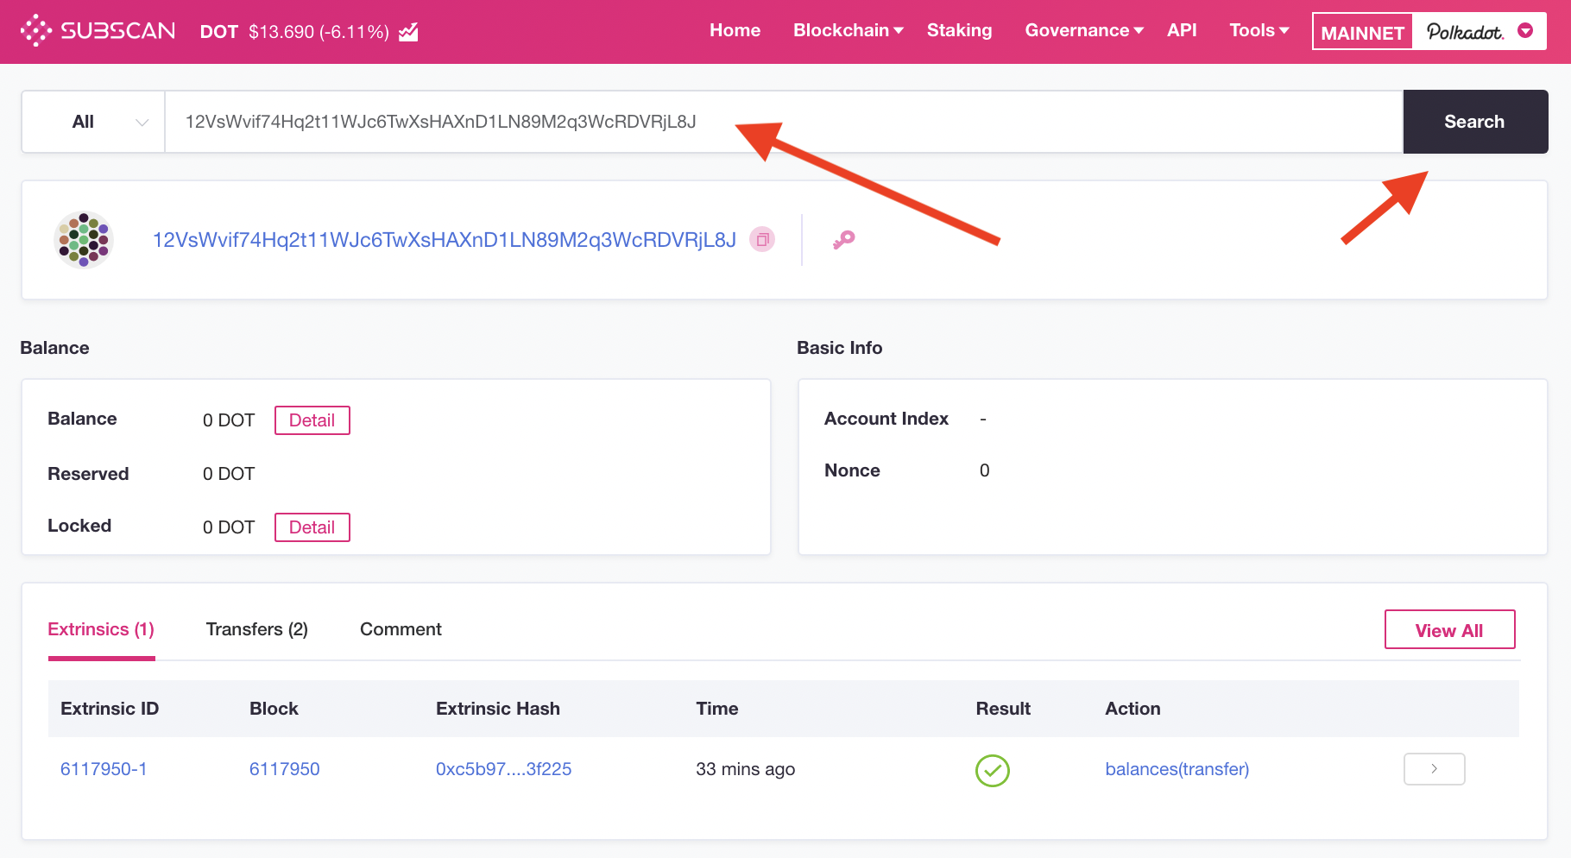Click the green success checkmark in Result column
The width and height of the screenshot is (1571, 858).
tap(992, 770)
